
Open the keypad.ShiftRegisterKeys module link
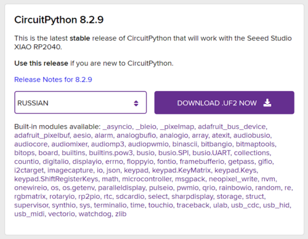56,179
